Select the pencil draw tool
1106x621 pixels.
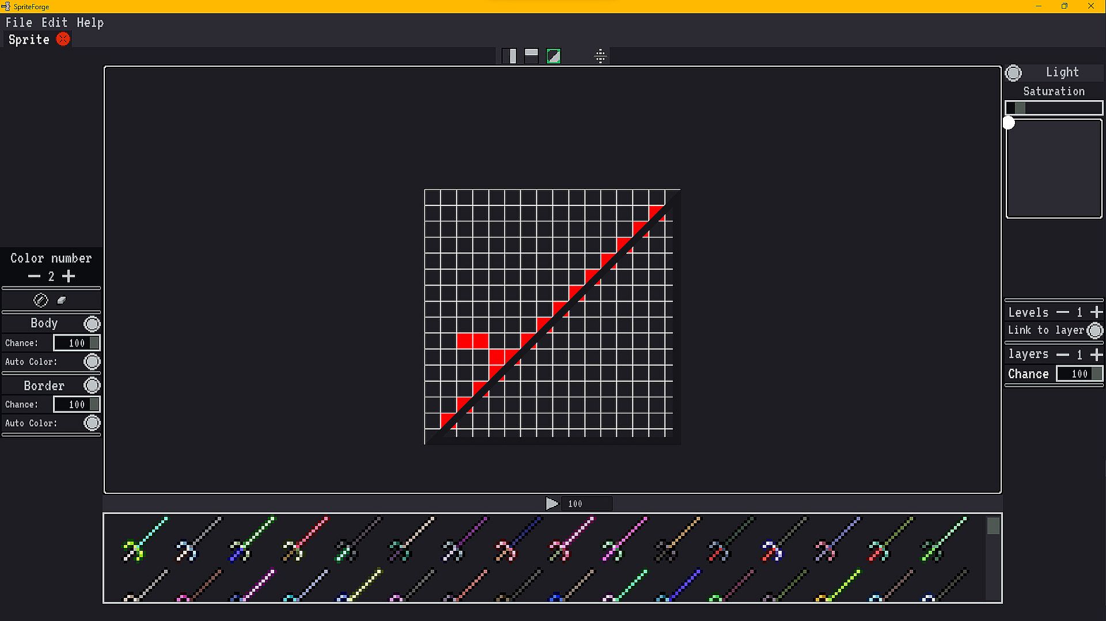click(40, 300)
